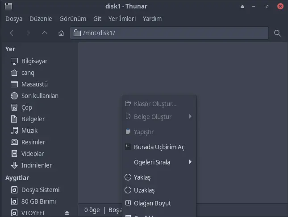
Task: Click the Uzaklaş minus circle icon
Action: (x=128, y=190)
